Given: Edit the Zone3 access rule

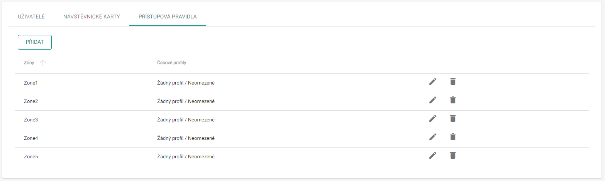Looking at the screenshot, I should [433, 118].
